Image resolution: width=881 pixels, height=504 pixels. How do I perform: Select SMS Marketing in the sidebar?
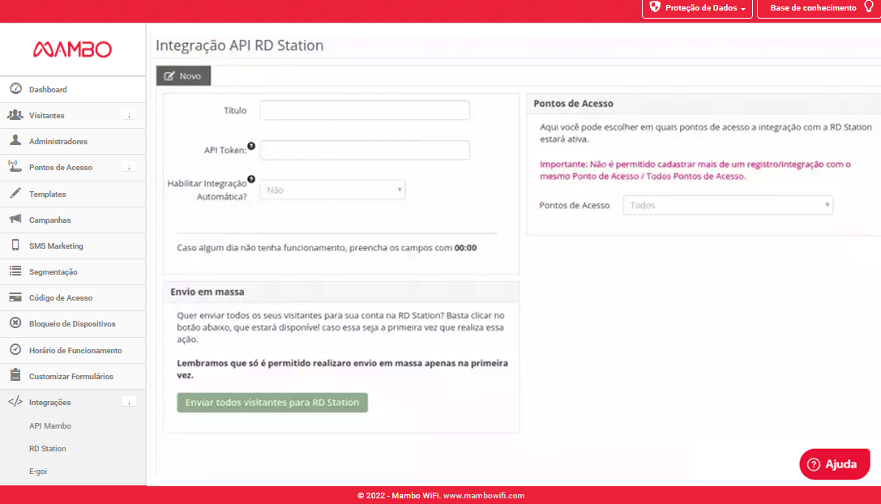point(73,246)
